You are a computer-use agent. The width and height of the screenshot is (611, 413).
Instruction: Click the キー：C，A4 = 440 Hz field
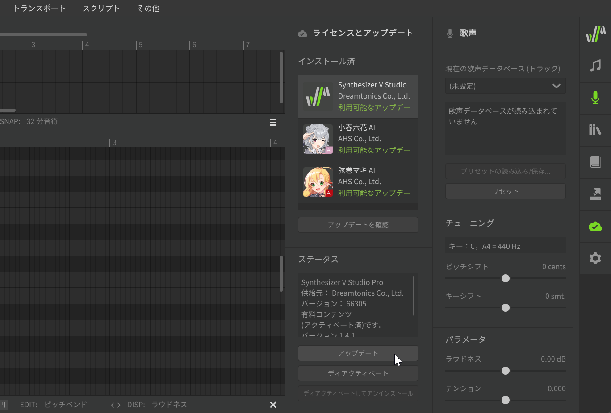click(506, 246)
